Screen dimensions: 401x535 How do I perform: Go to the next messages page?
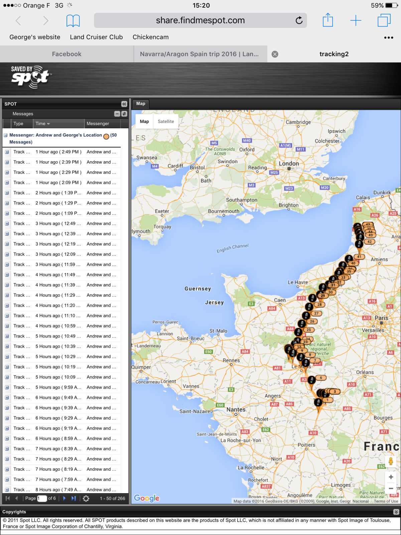tap(64, 498)
